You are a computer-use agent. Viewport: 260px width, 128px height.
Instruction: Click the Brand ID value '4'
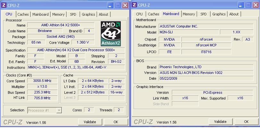(89, 31)
